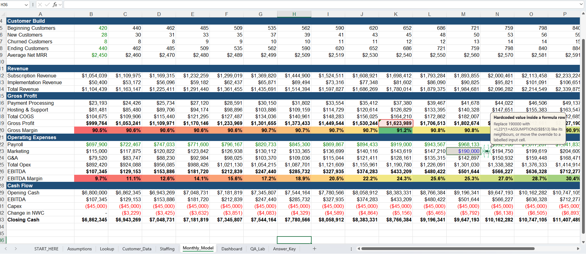This screenshot has height=254, width=586.
Task: Select Average Net MRR cell $2,450
Action: click(91, 55)
